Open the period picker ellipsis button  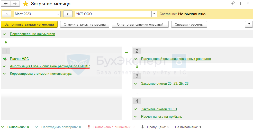click(58, 14)
